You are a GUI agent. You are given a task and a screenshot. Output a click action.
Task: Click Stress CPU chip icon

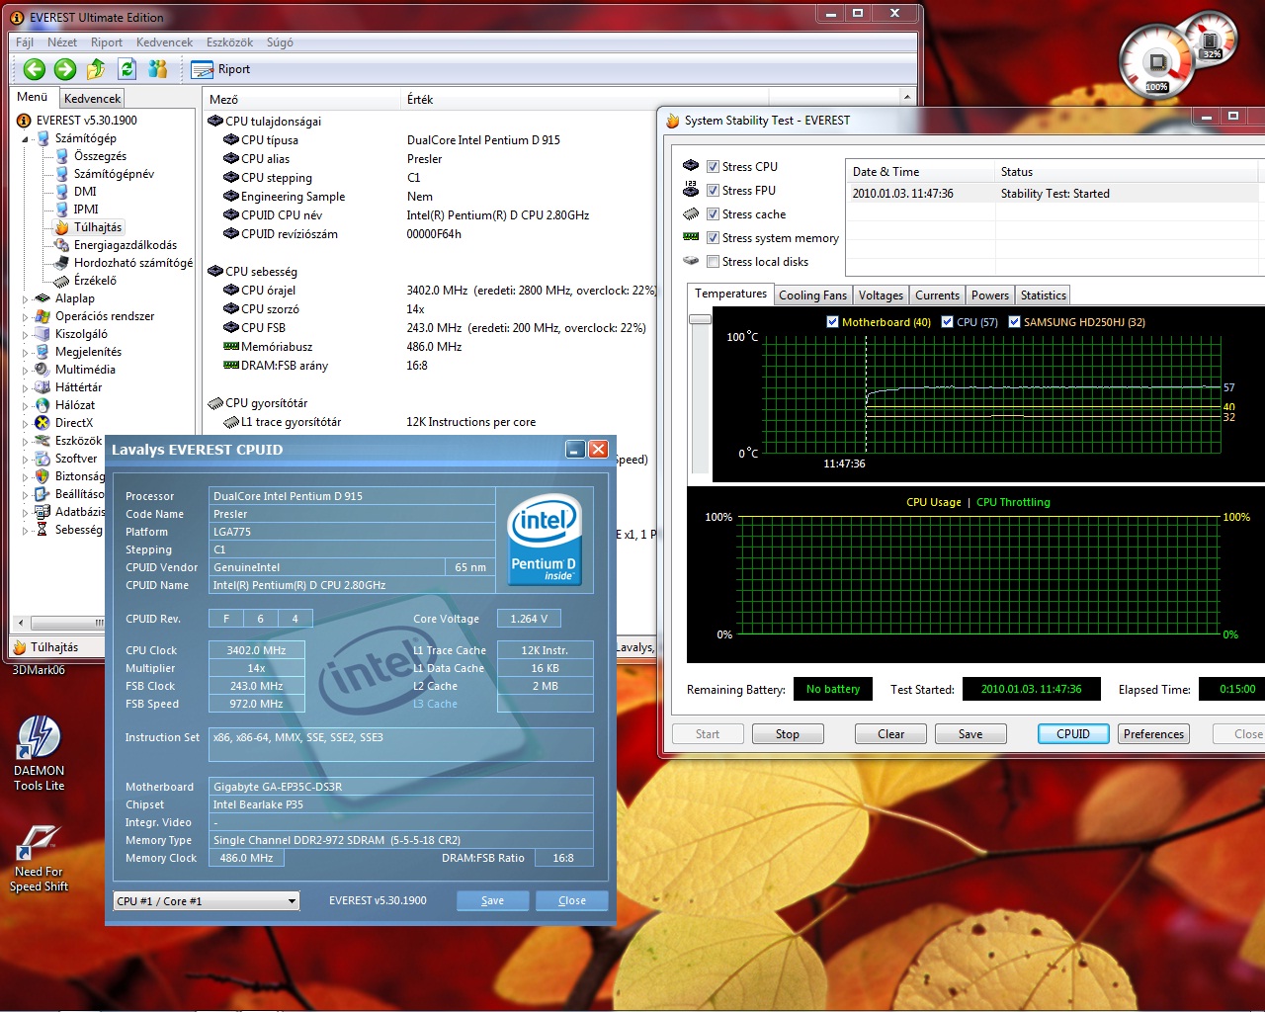coord(691,166)
